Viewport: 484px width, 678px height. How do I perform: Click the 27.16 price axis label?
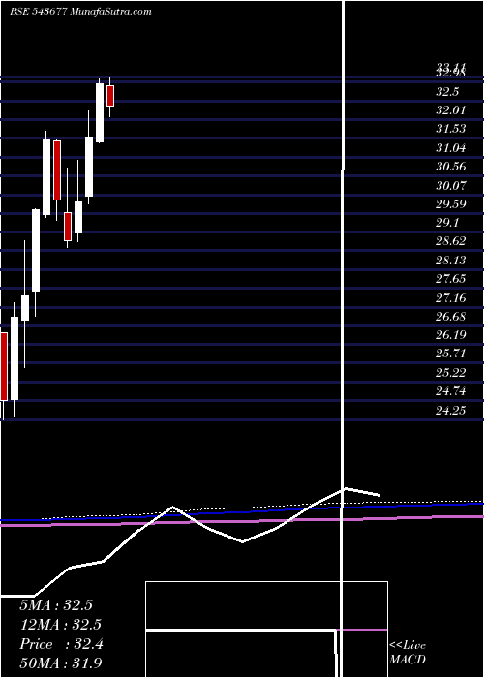451,297
